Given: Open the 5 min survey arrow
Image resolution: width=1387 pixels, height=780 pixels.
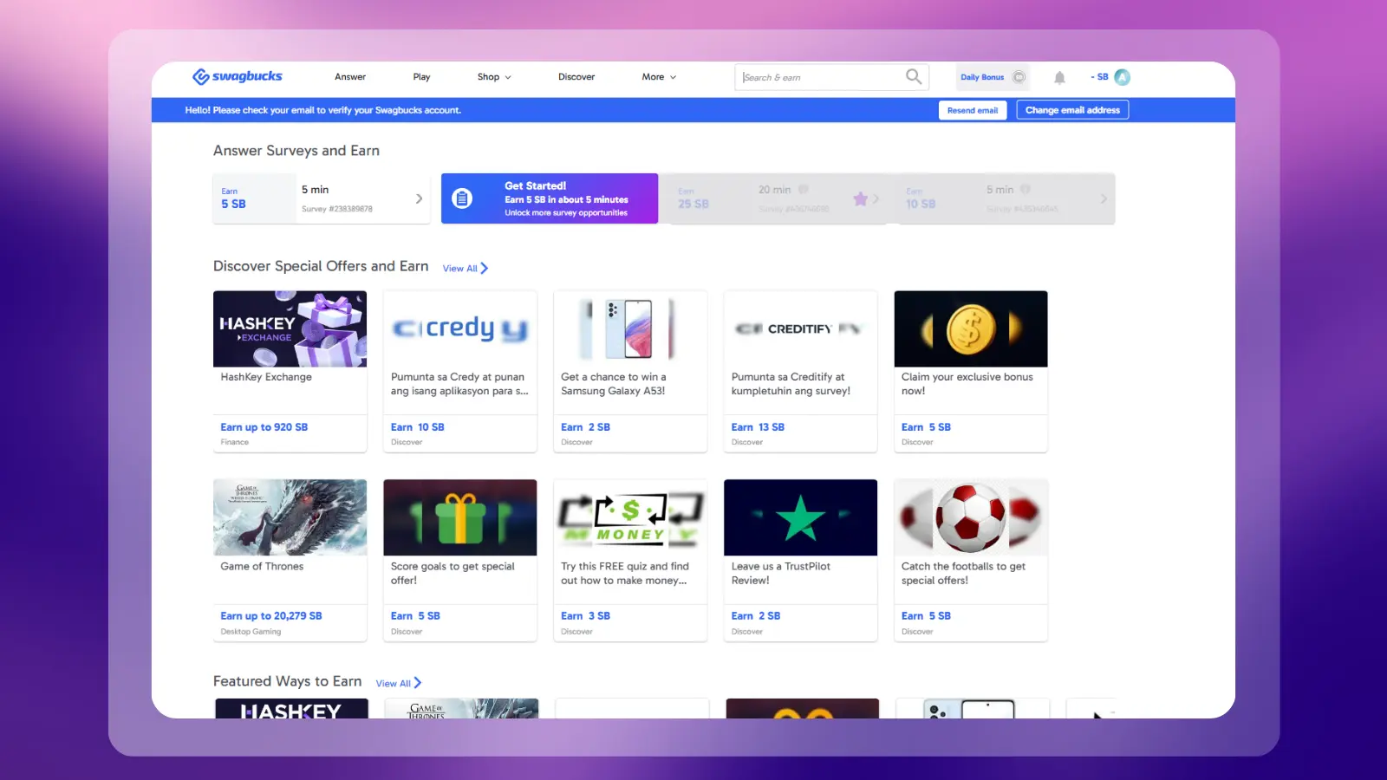Looking at the screenshot, I should pos(420,198).
